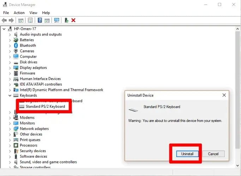Screen dimensions: 241x176
Task: Click the Update driver toolbar icon
Action: (66, 20)
